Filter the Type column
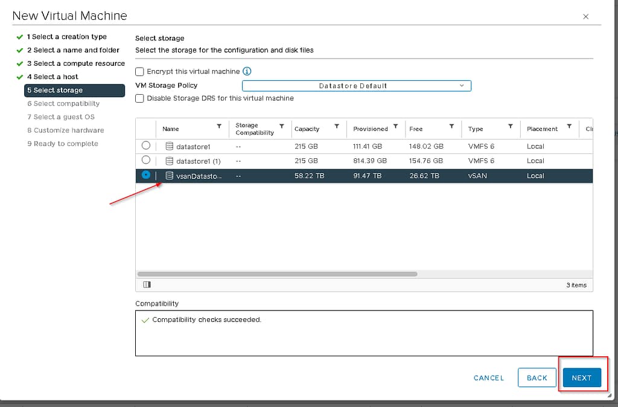The width and height of the screenshot is (618, 407). click(x=511, y=126)
